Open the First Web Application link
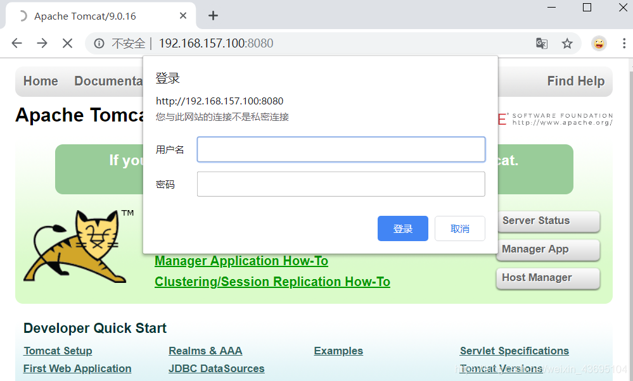This screenshot has height=381, width=633. tap(77, 368)
